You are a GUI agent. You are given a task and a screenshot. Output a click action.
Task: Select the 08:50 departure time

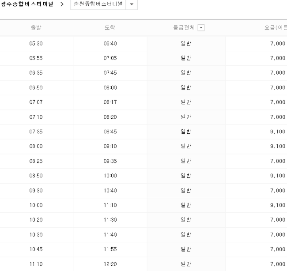tap(36, 176)
